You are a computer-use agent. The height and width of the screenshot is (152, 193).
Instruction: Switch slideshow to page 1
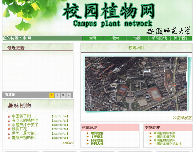52,95
